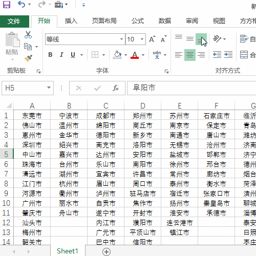Cancel the formula entry X

(x=79, y=88)
